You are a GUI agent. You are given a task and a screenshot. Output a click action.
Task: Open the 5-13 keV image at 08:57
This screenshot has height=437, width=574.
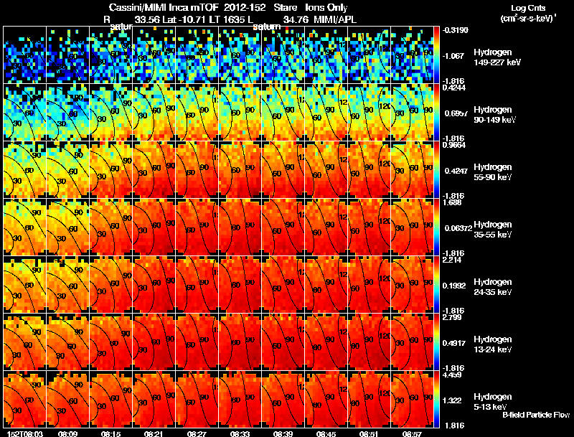412,399
